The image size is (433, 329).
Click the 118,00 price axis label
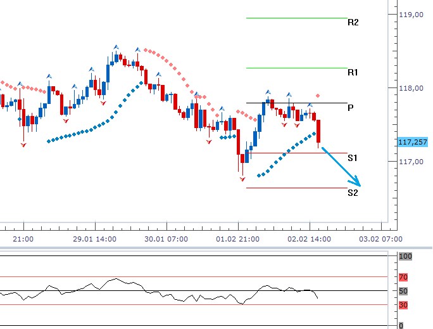(x=411, y=88)
